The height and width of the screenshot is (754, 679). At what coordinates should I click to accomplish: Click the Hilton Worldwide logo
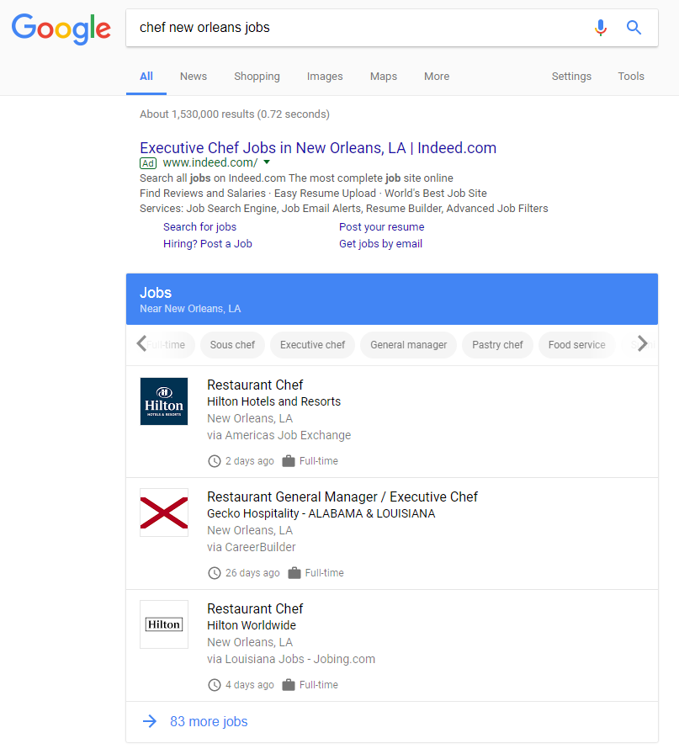pos(164,624)
